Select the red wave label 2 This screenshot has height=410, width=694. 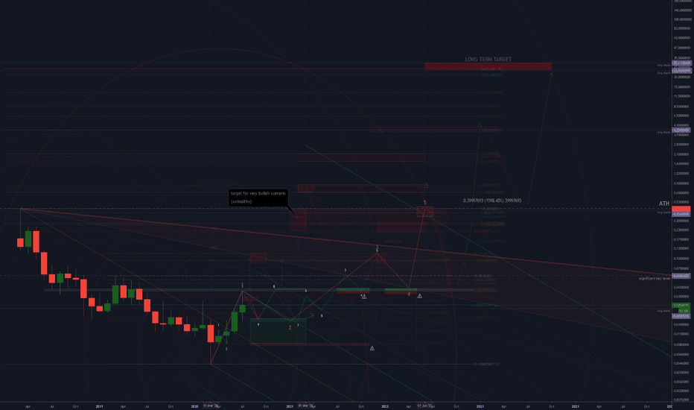(290, 327)
